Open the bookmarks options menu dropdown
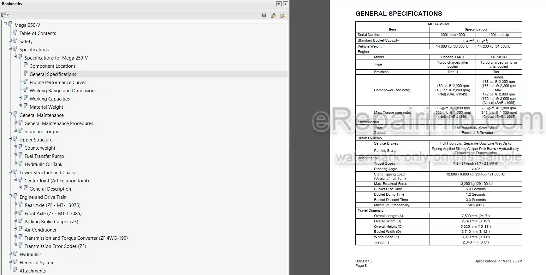This screenshot has height=275, width=546. tap(5, 15)
